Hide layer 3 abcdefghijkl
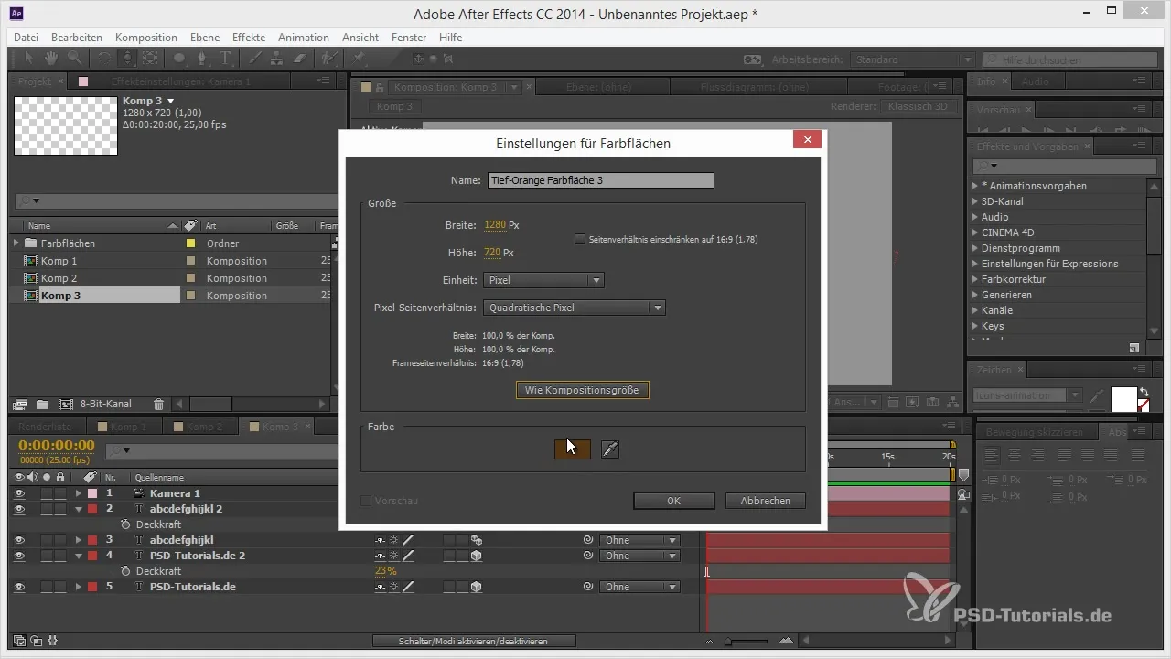This screenshot has height=659, width=1171. point(19,540)
